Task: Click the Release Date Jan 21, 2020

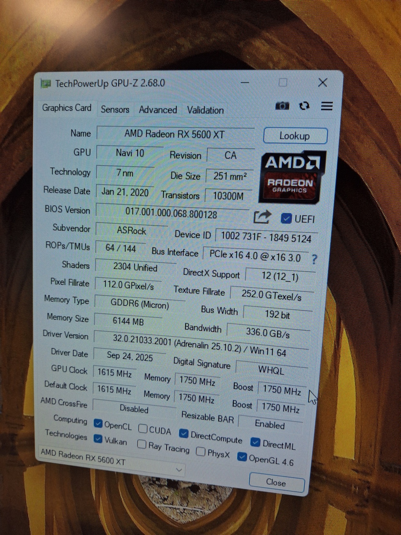Action: [x=125, y=192]
